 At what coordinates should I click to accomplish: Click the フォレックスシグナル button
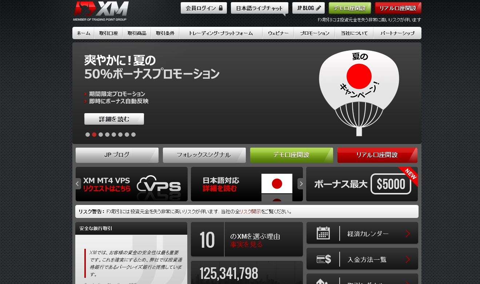204,155
